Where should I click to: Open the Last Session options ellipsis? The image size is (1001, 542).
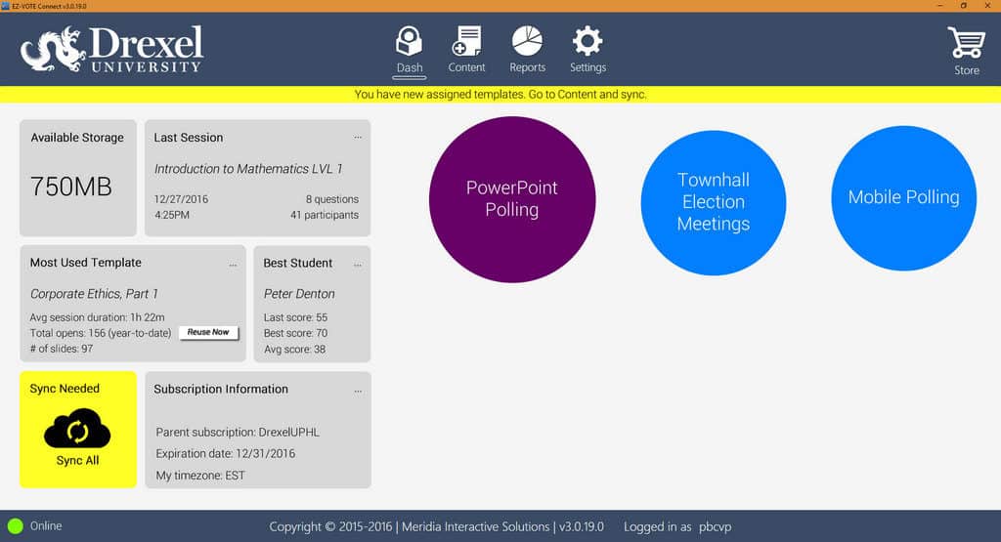[x=358, y=137]
